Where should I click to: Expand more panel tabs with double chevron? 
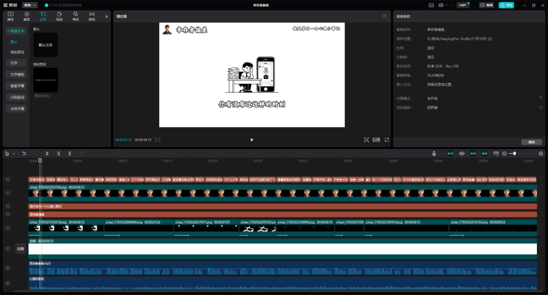coord(107,16)
